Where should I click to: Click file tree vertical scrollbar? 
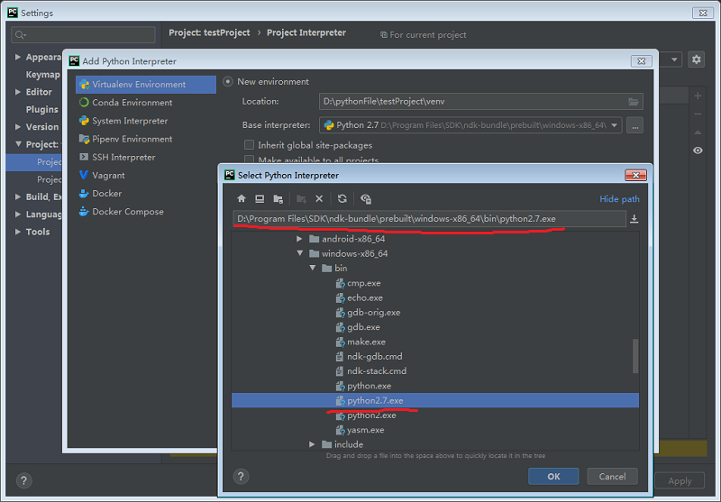[635, 356]
